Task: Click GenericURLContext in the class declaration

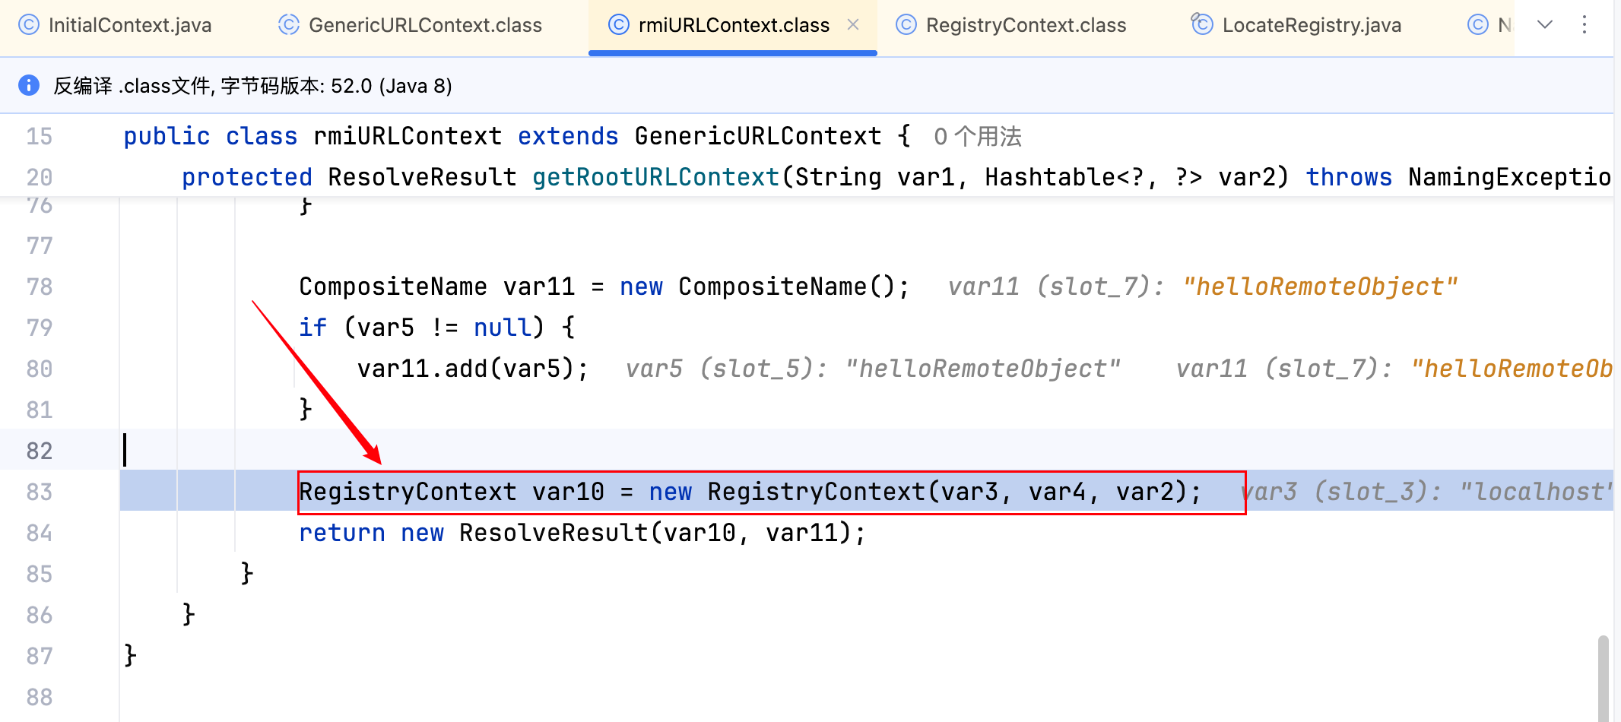Action: point(757,137)
